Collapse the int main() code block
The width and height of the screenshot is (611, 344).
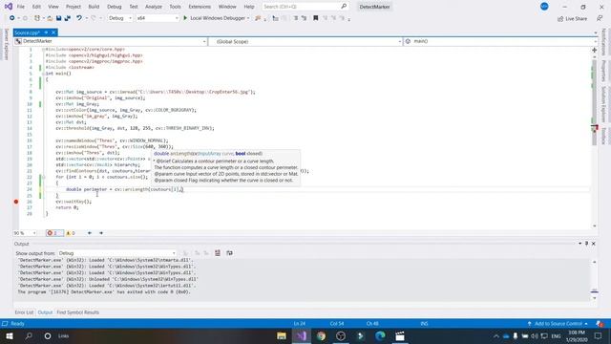click(x=43, y=74)
